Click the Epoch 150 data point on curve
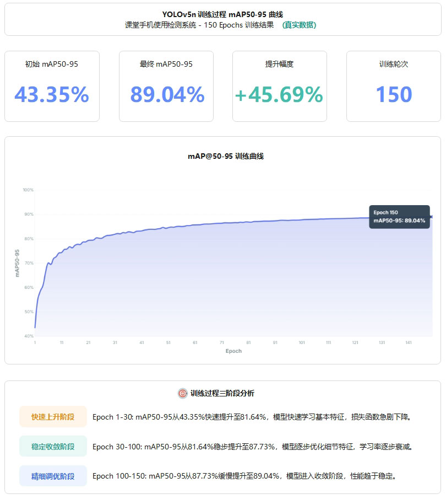 pos(432,217)
